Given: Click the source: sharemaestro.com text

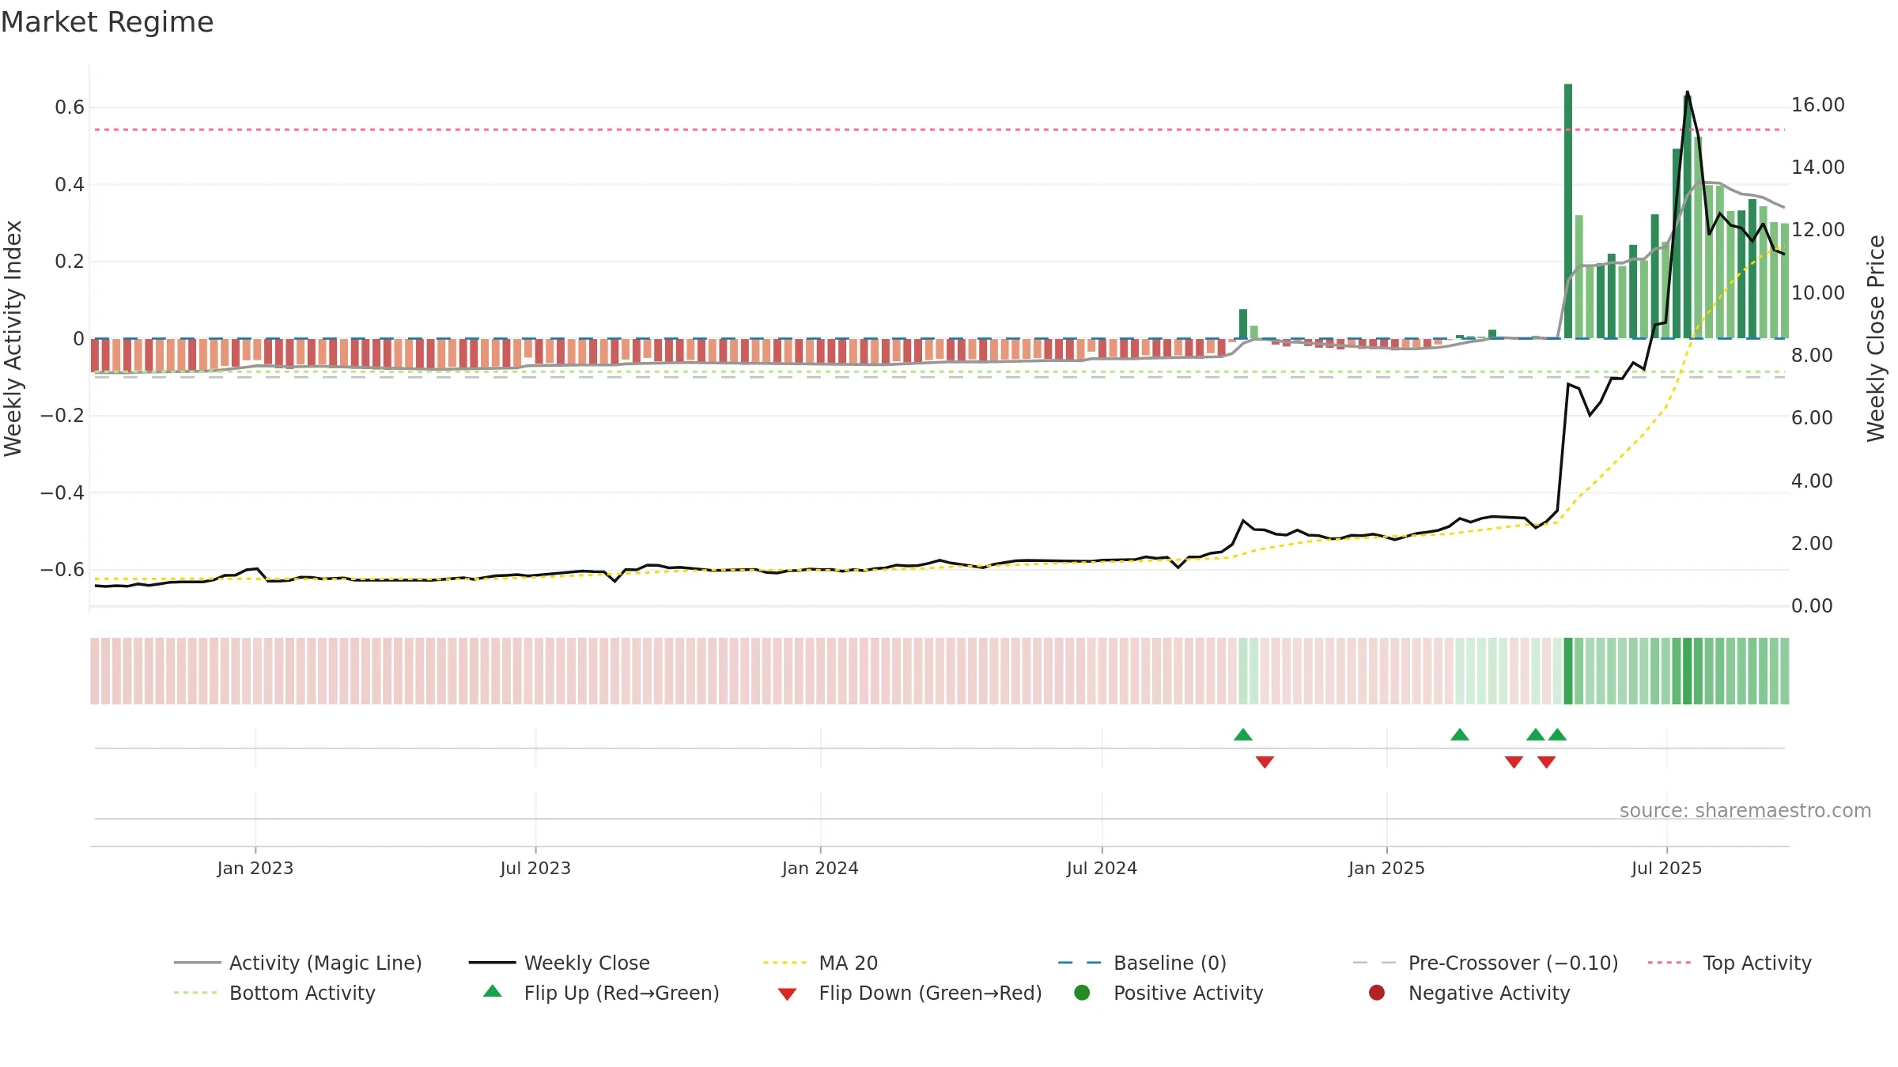Looking at the screenshot, I should tap(1745, 810).
